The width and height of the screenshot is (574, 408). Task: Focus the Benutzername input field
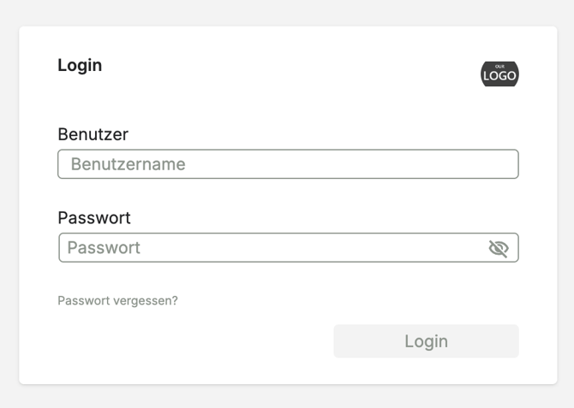pyautogui.click(x=288, y=164)
